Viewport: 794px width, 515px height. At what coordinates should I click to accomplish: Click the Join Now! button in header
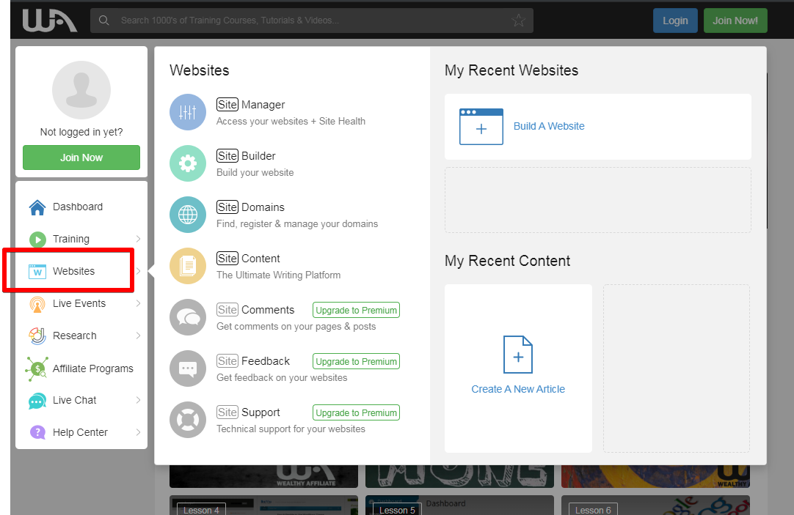pos(735,21)
